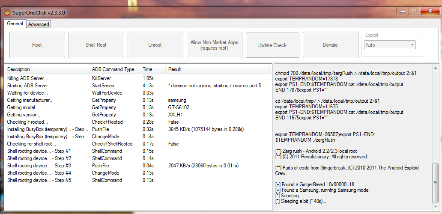Click the 'daemon not running' result cell

pos(216,86)
